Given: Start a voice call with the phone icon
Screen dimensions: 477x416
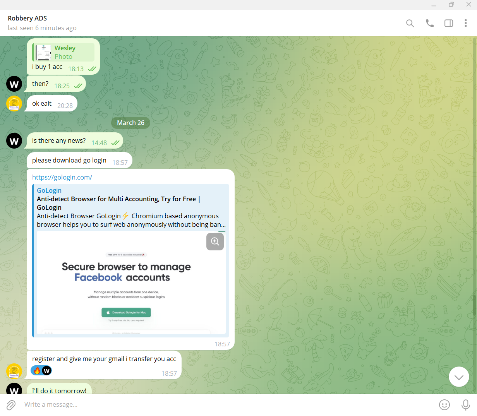Looking at the screenshot, I should tap(430, 23).
